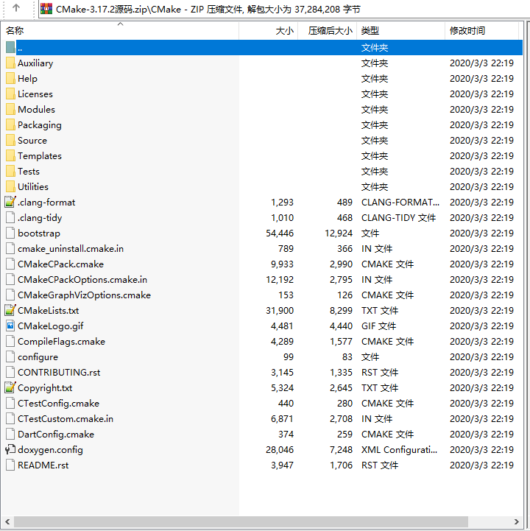The width and height of the screenshot is (530, 531).
Task: Select the CMakeLogo.gif file name
Action: coord(51,326)
